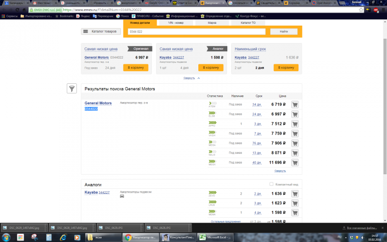Reload the page with the refresh icon
The image size is (387, 242).
pyautogui.click(x=17, y=10)
